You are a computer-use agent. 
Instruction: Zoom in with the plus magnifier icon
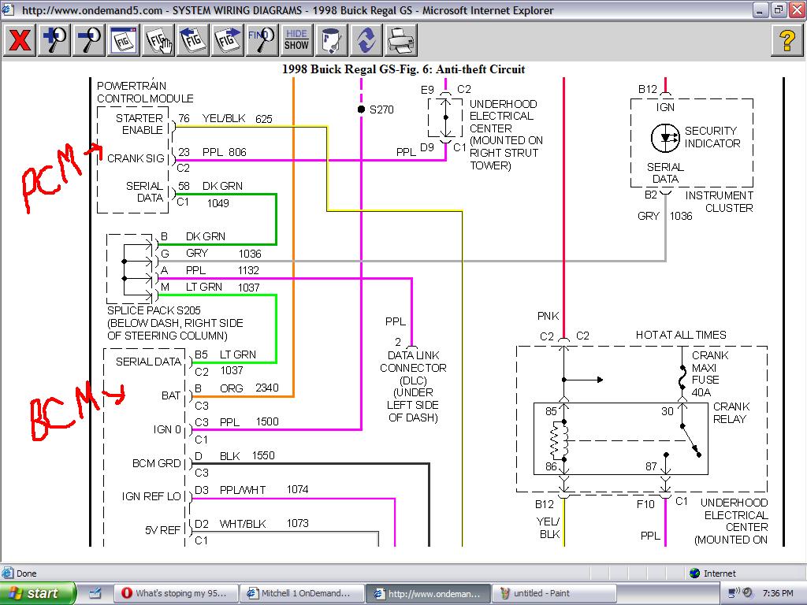click(54, 39)
